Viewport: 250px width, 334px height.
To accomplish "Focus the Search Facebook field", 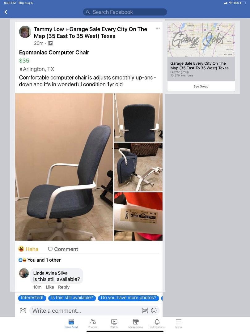I will click(125, 12).
